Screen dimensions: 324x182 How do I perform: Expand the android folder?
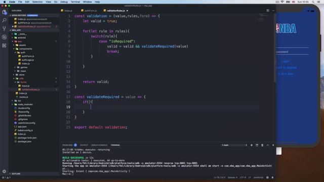pyautogui.click(x=22, y=38)
